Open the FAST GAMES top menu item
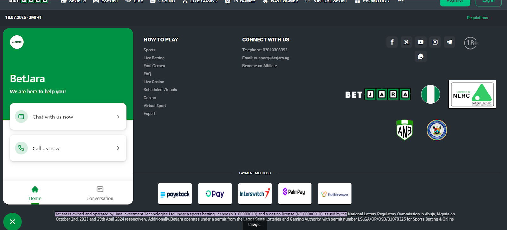This screenshot has height=230, width=507. pos(280,1)
